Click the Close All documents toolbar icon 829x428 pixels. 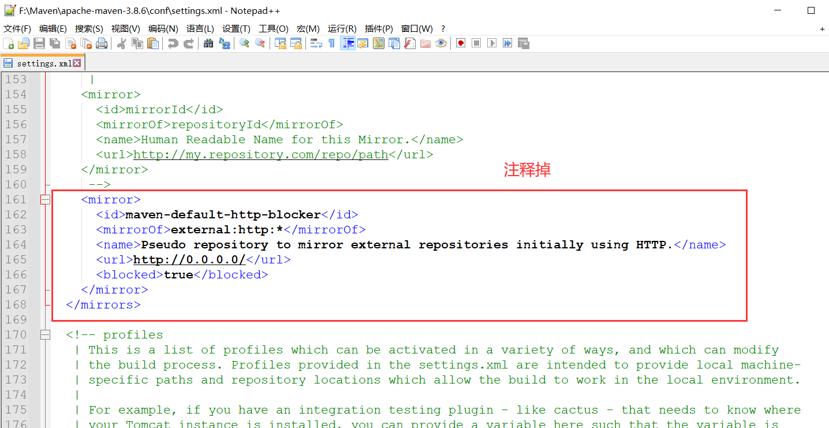coord(87,43)
